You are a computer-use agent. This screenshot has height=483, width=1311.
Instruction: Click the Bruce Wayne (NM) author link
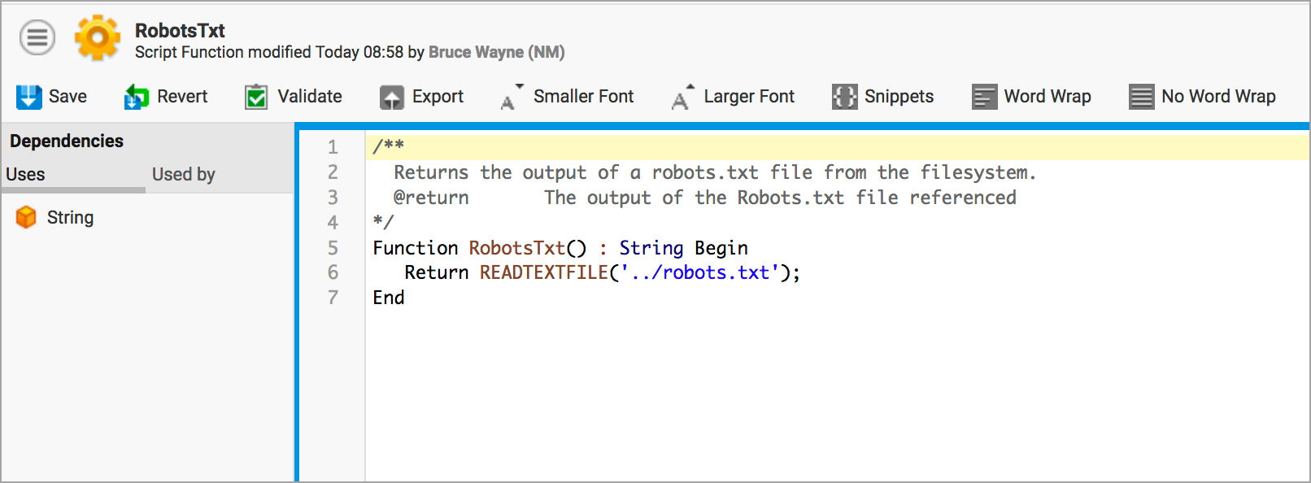(x=496, y=52)
